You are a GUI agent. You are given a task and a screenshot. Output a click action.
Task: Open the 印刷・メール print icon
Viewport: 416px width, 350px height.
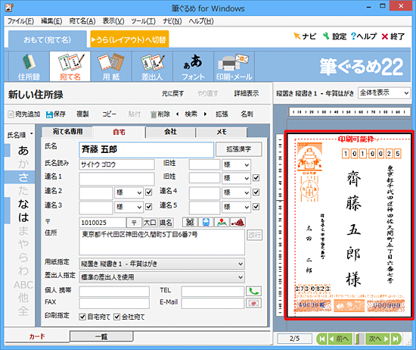click(x=234, y=67)
